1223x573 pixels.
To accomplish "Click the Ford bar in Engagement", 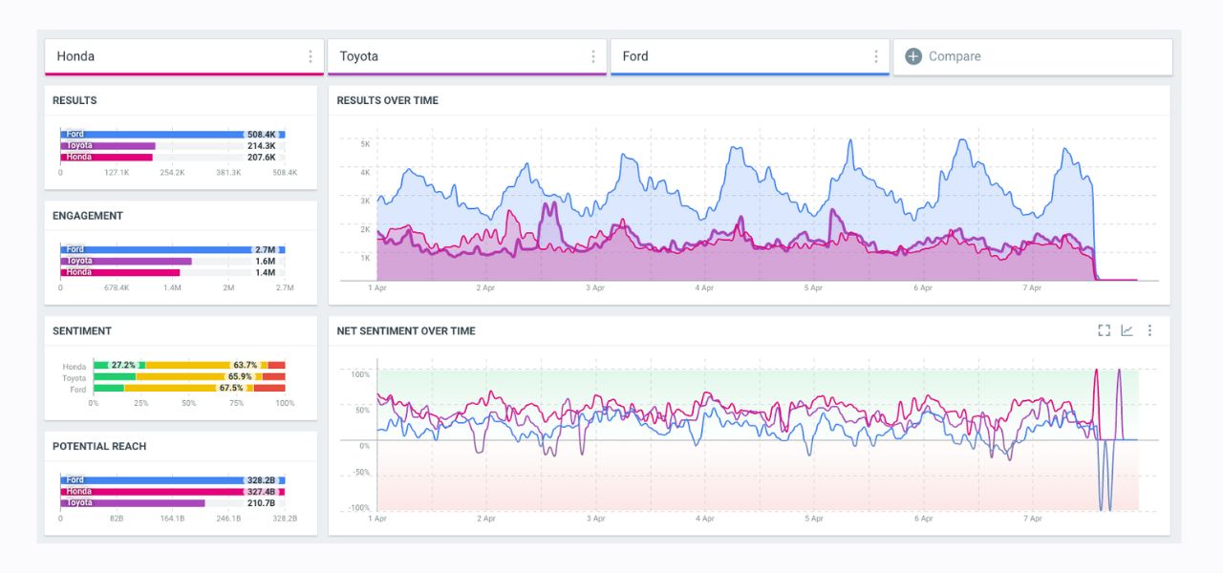I will point(173,249).
